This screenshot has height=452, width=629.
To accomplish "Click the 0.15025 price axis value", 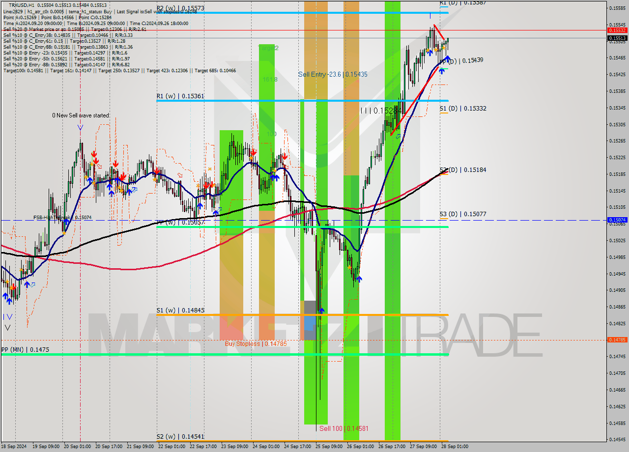I will [617, 240].
